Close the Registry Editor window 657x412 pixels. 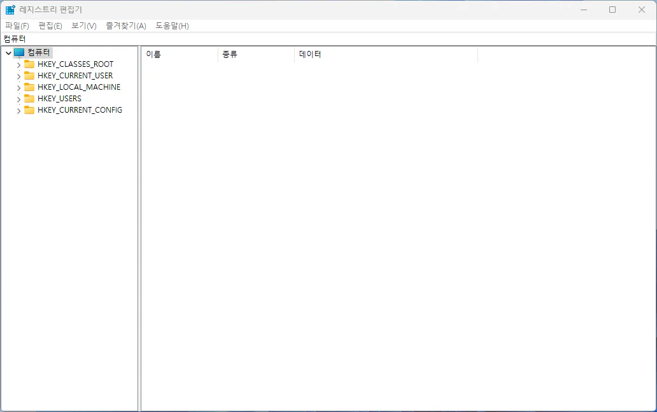tap(642, 10)
